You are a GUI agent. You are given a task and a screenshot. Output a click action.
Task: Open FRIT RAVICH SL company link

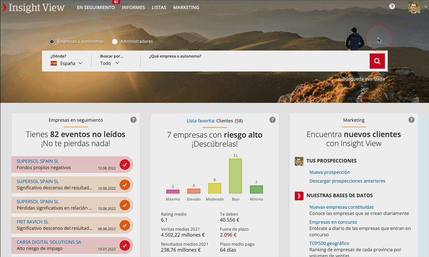coord(32,222)
